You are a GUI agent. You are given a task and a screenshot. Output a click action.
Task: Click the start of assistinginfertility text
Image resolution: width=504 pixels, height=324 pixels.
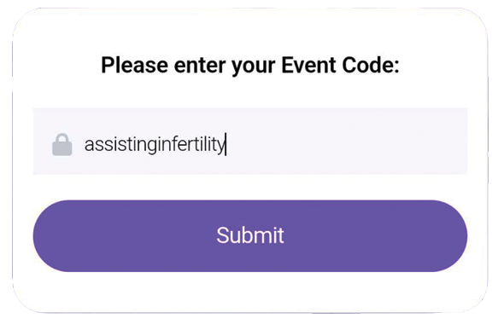(x=85, y=145)
